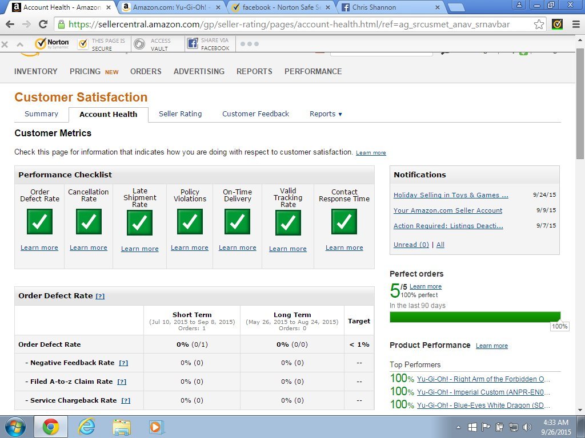Close the Norton toolbar with X
The height and width of the screenshot is (438, 585).
tap(5, 44)
